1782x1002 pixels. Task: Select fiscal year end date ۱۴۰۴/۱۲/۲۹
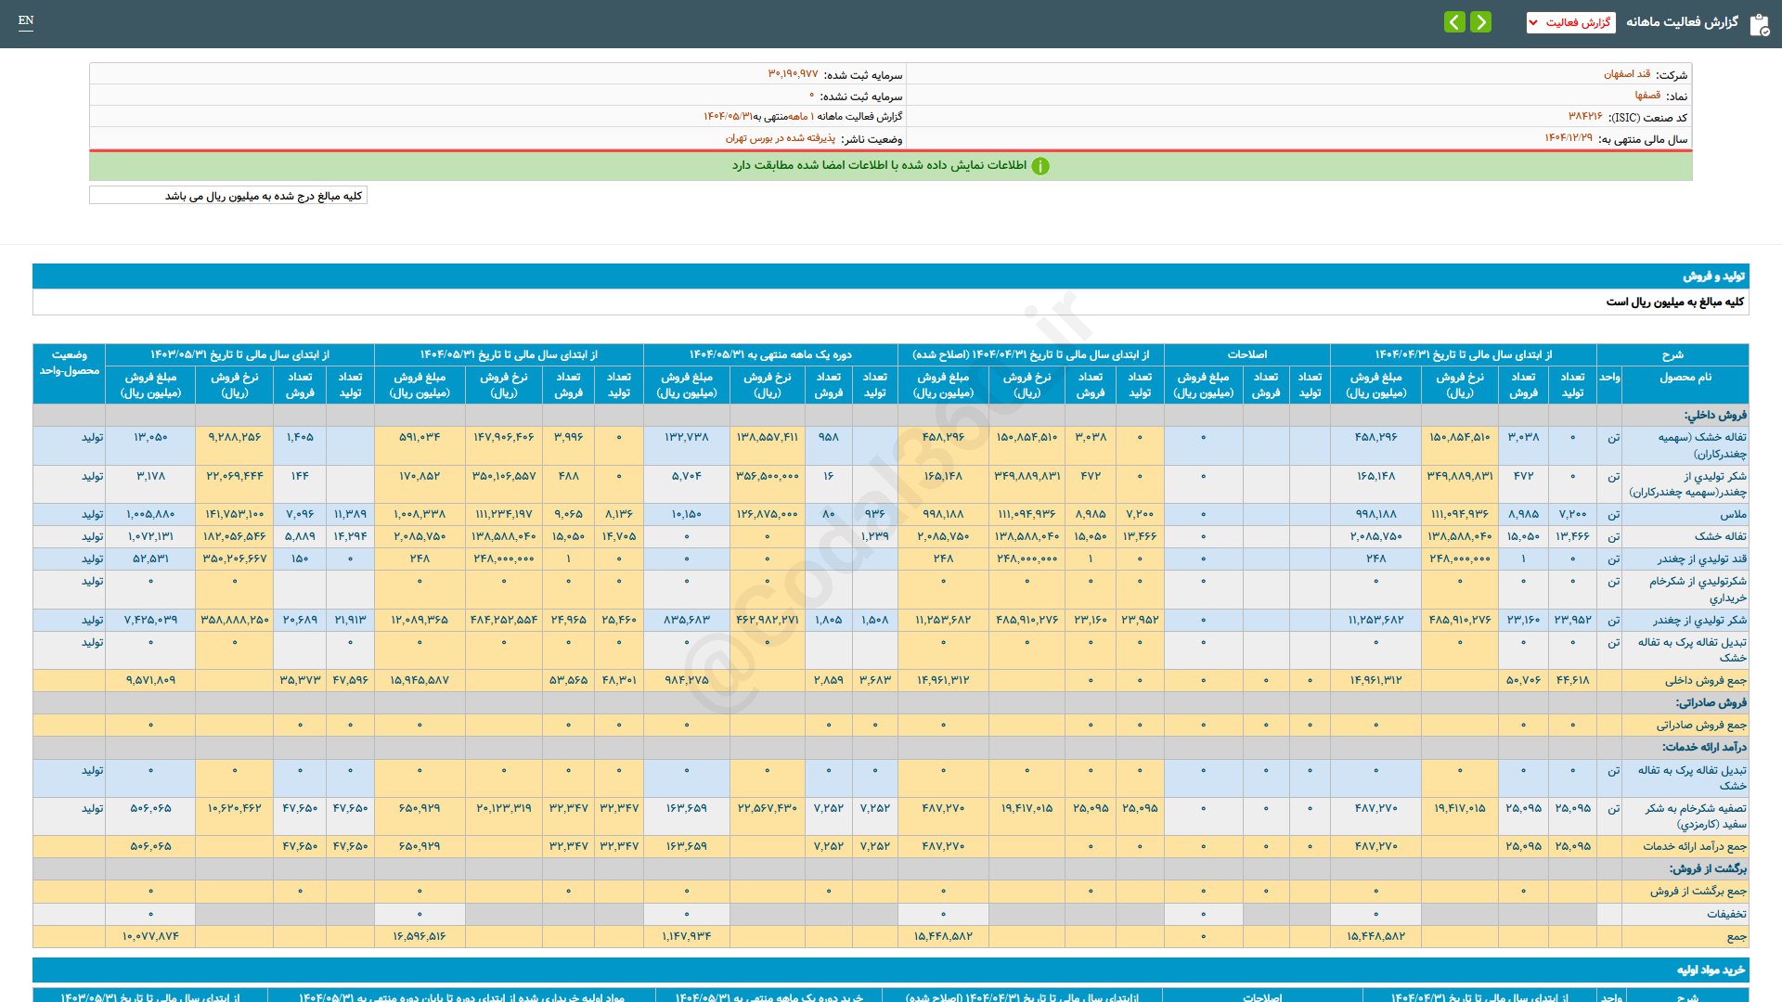(1569, 138)
